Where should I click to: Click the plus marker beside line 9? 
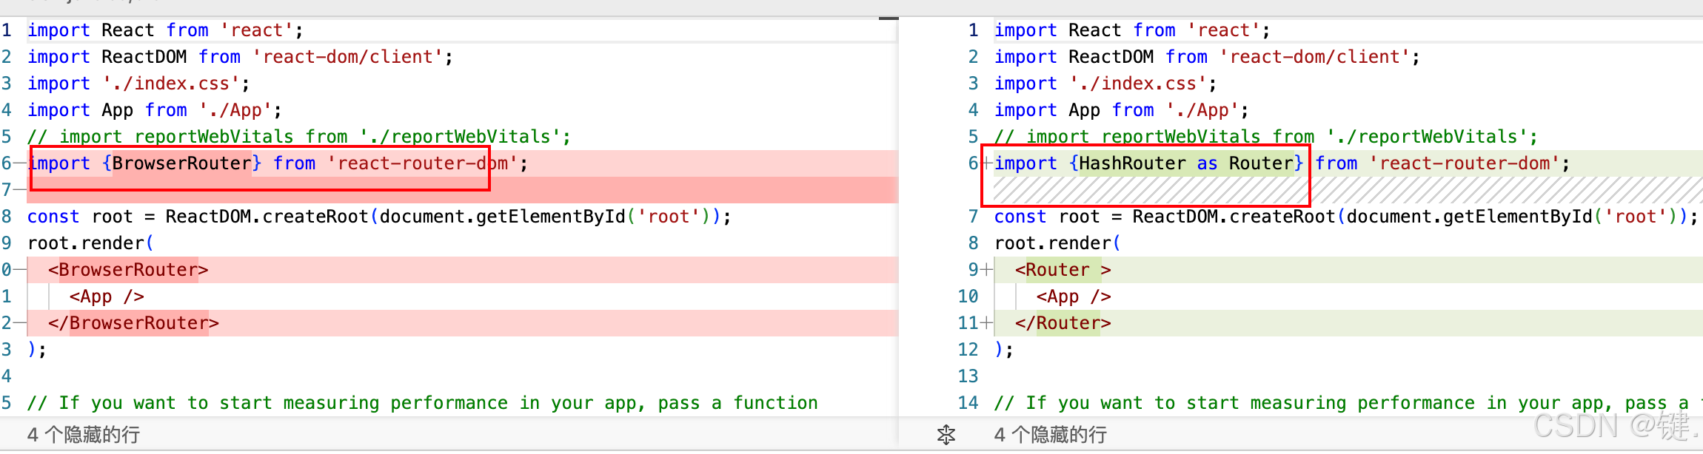point(986,270)
